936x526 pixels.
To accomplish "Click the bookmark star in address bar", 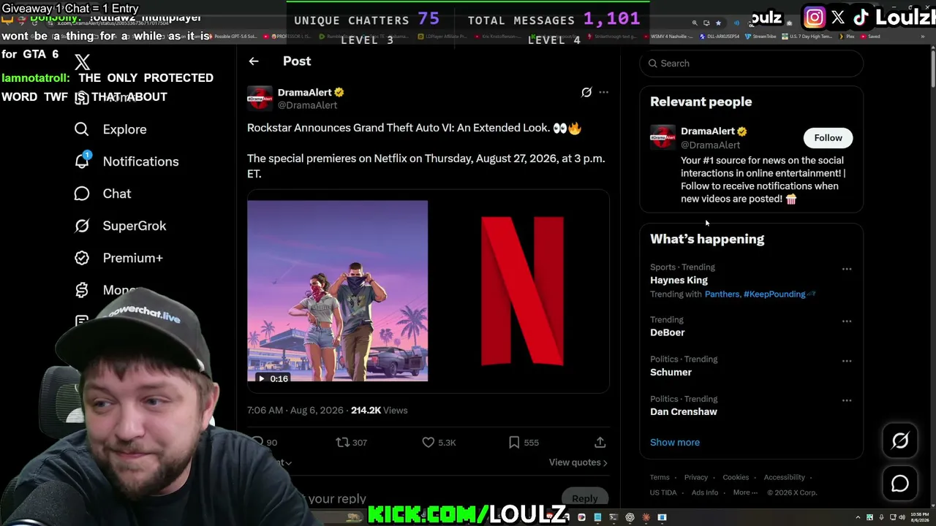I will pos(718,23).
